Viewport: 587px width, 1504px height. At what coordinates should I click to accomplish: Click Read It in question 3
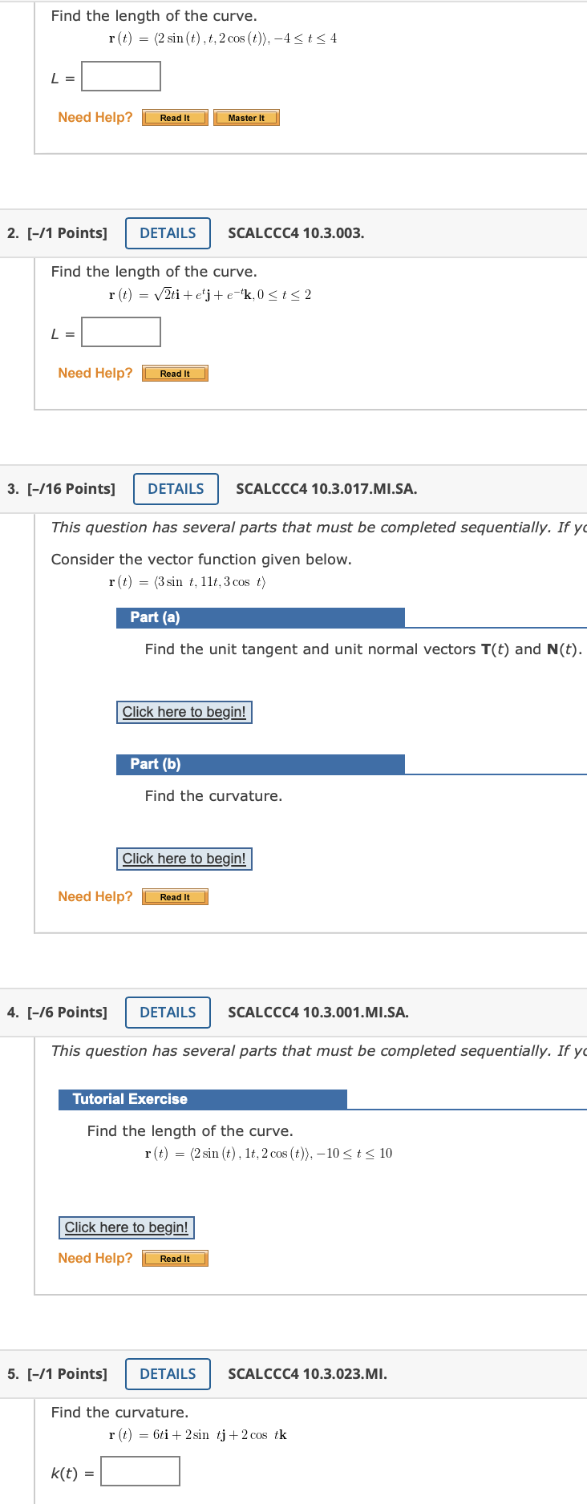click(175, 896)
